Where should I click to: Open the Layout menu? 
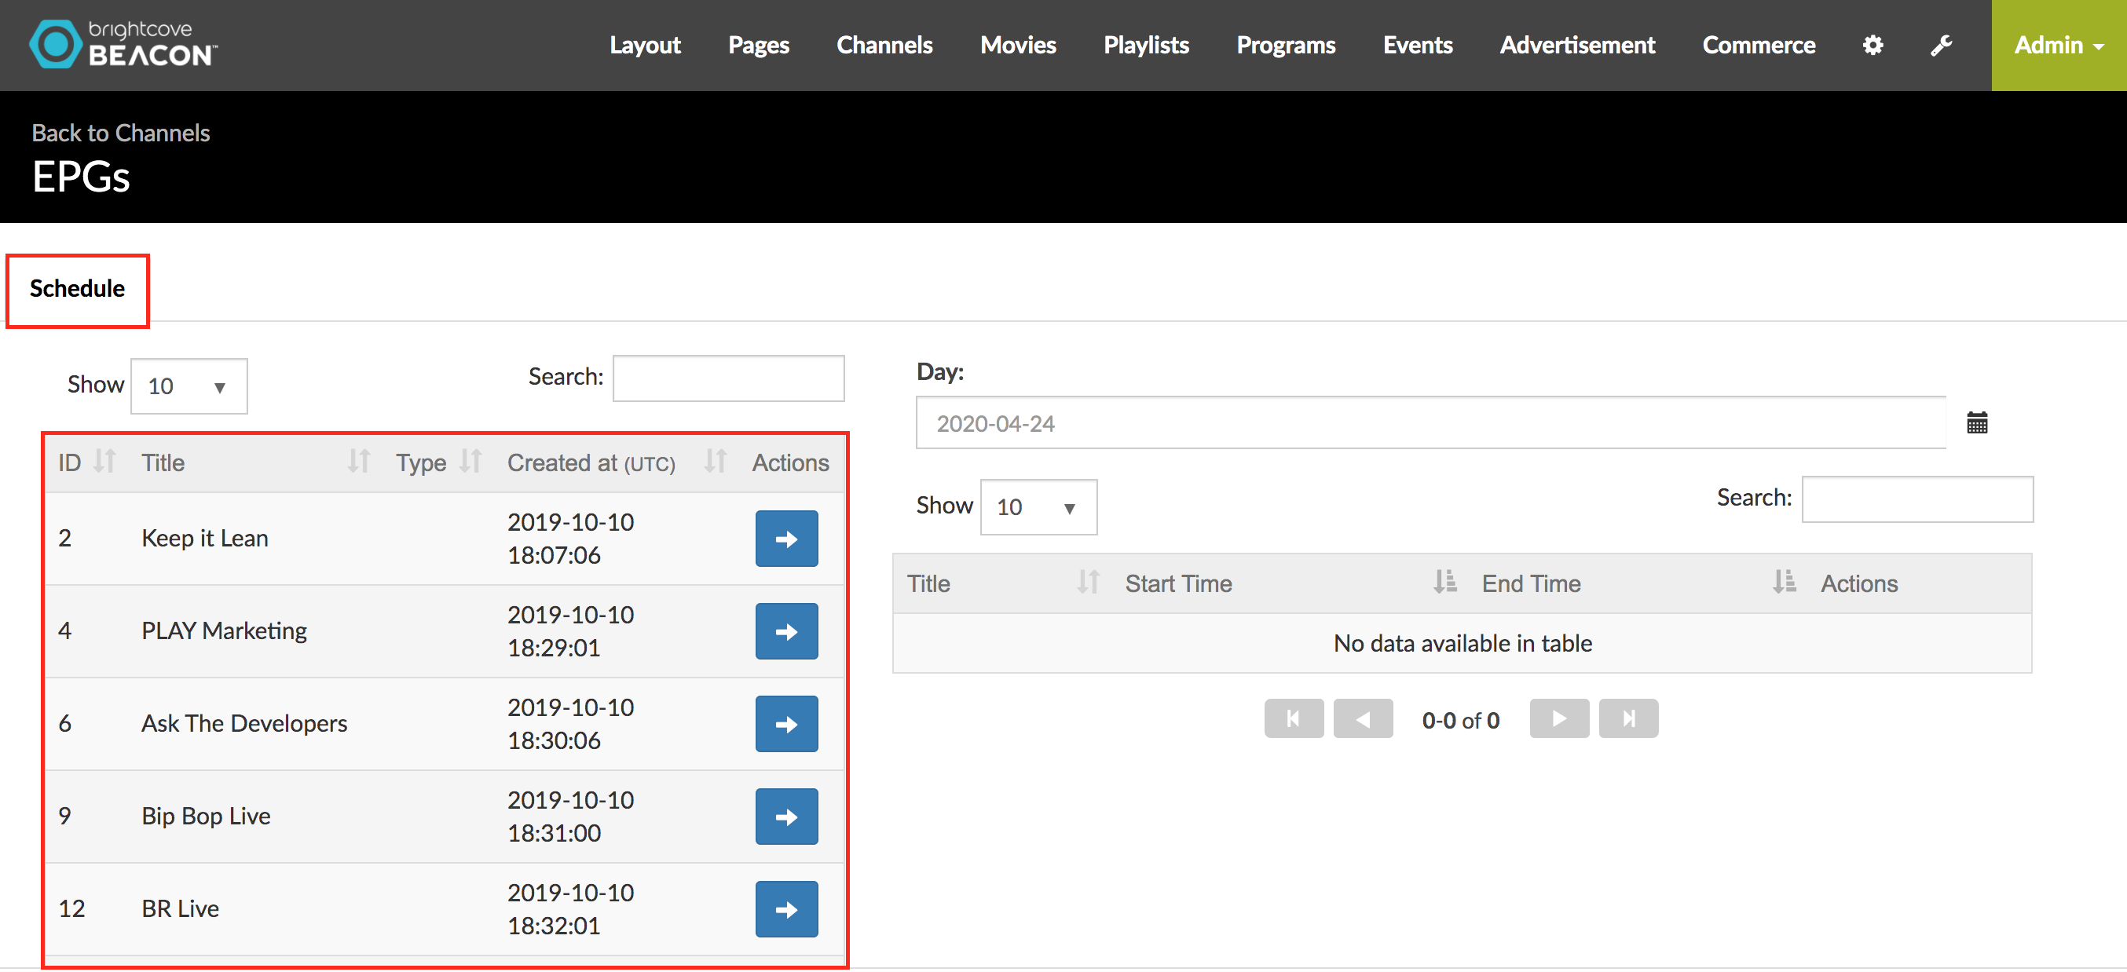pos(645,45)
